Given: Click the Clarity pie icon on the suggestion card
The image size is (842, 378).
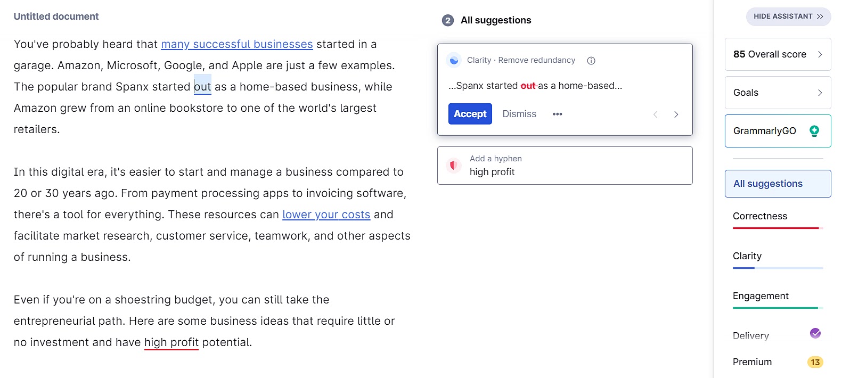Looking at the screenshot, I should click(453, 60).
